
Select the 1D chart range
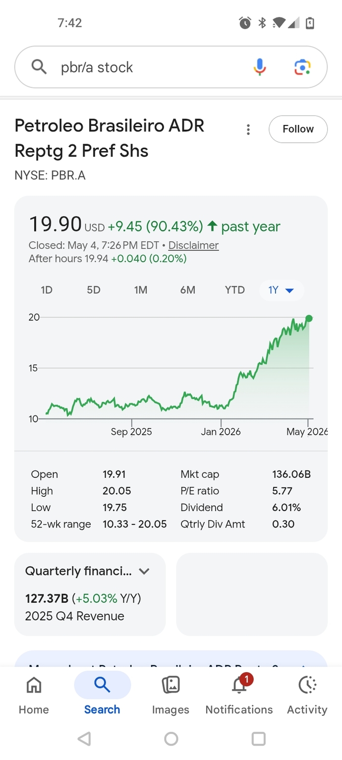point(47,290)
